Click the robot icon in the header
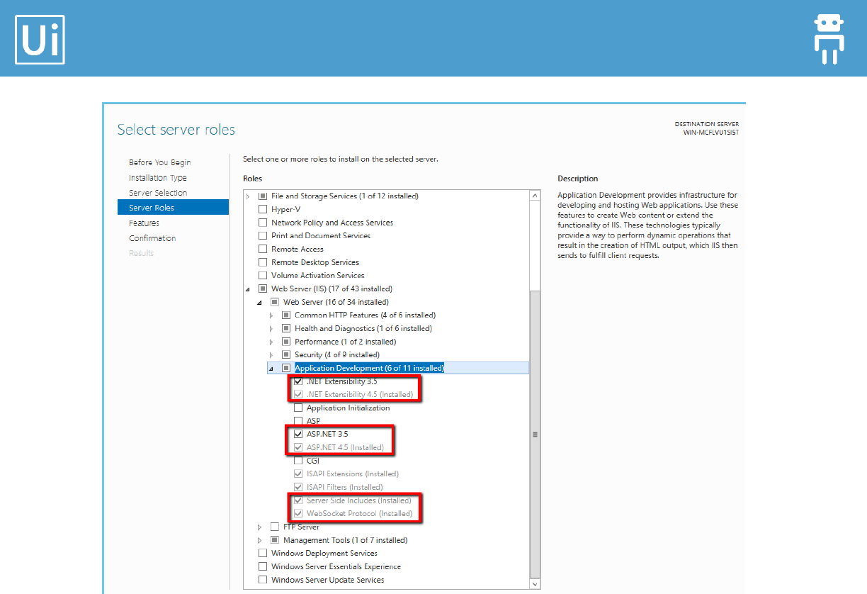867x594 pixels. [x=829, y=40]
